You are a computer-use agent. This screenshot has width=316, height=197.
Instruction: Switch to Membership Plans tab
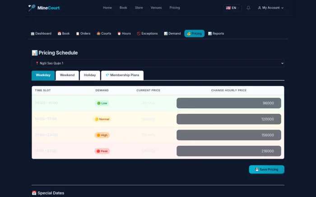point(122,75)
